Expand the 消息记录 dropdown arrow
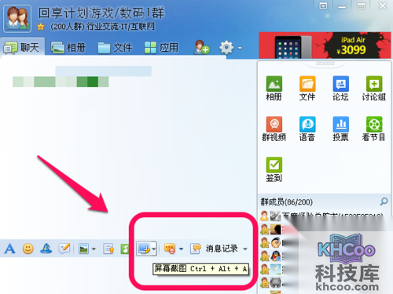This screenshot has height=294, width=393. 245,249
